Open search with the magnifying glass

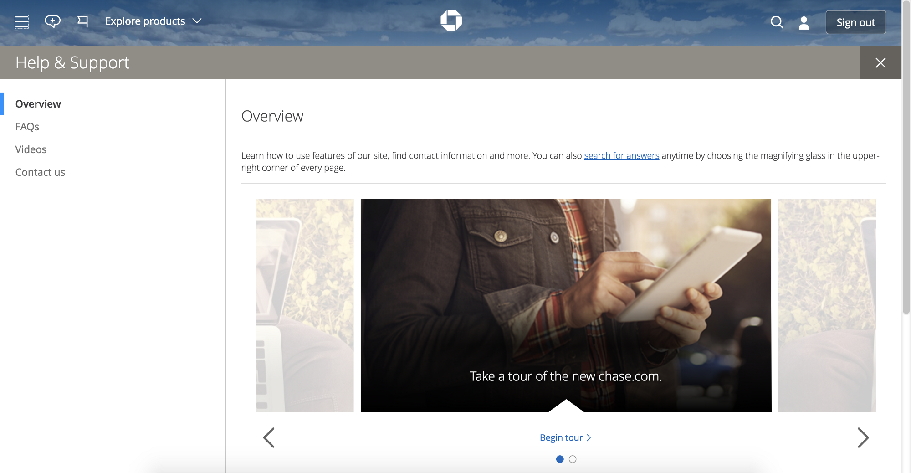coord(777,22)
